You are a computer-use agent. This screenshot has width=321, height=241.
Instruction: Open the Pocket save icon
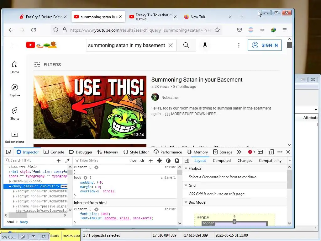coord(239,30)
